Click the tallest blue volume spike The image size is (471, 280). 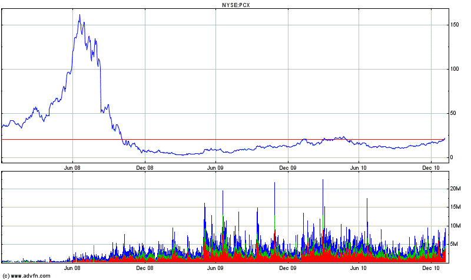323,182
